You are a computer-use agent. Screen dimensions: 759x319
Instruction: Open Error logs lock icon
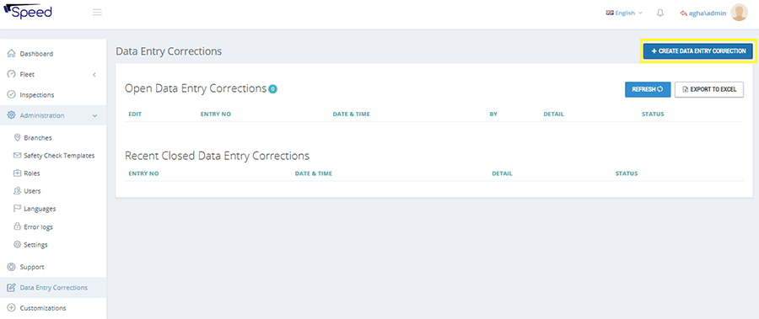17,226
